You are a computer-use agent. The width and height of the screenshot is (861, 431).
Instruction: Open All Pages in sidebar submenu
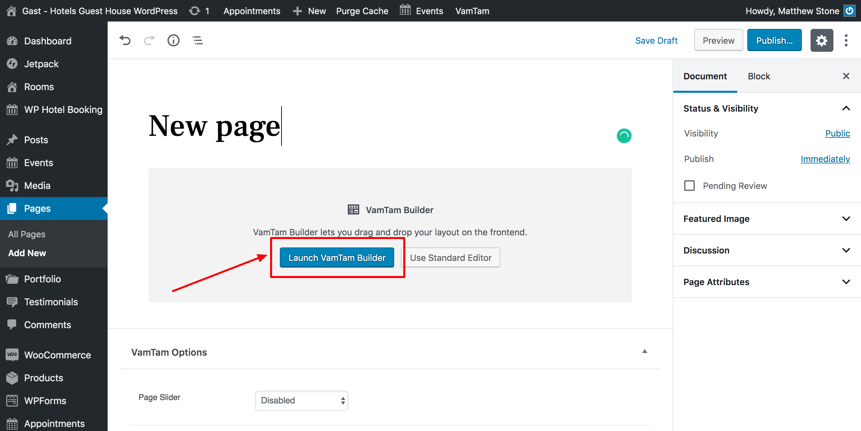tap(27, 234)
